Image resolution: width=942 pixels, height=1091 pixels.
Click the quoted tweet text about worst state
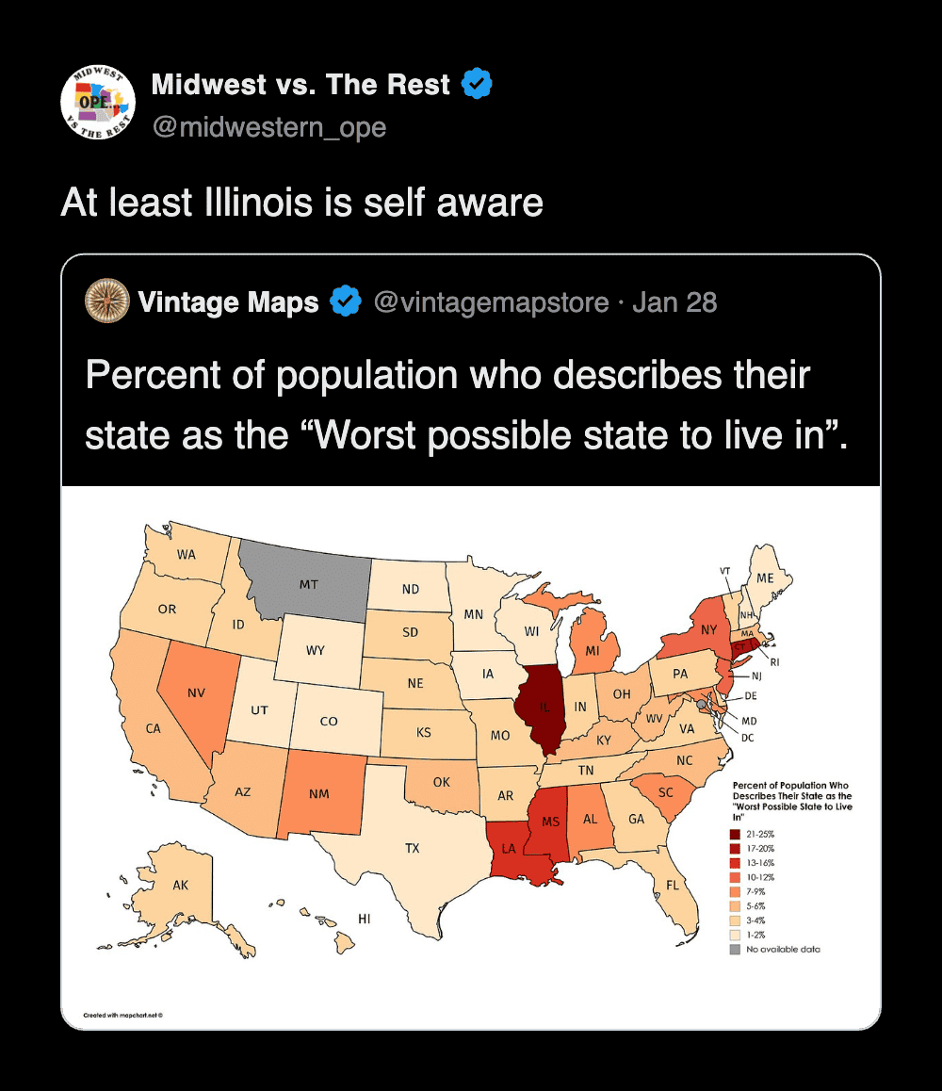click(x=466, y=405)
